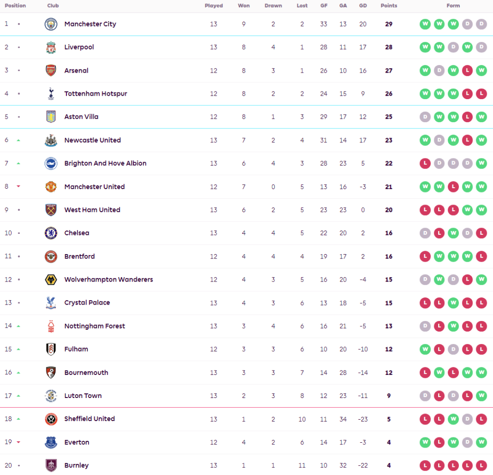This screenshot has height=475, width=493.
Task: Click Manchester United's only loss form badge
Action: pyautogui.click(x=453, y=187)
